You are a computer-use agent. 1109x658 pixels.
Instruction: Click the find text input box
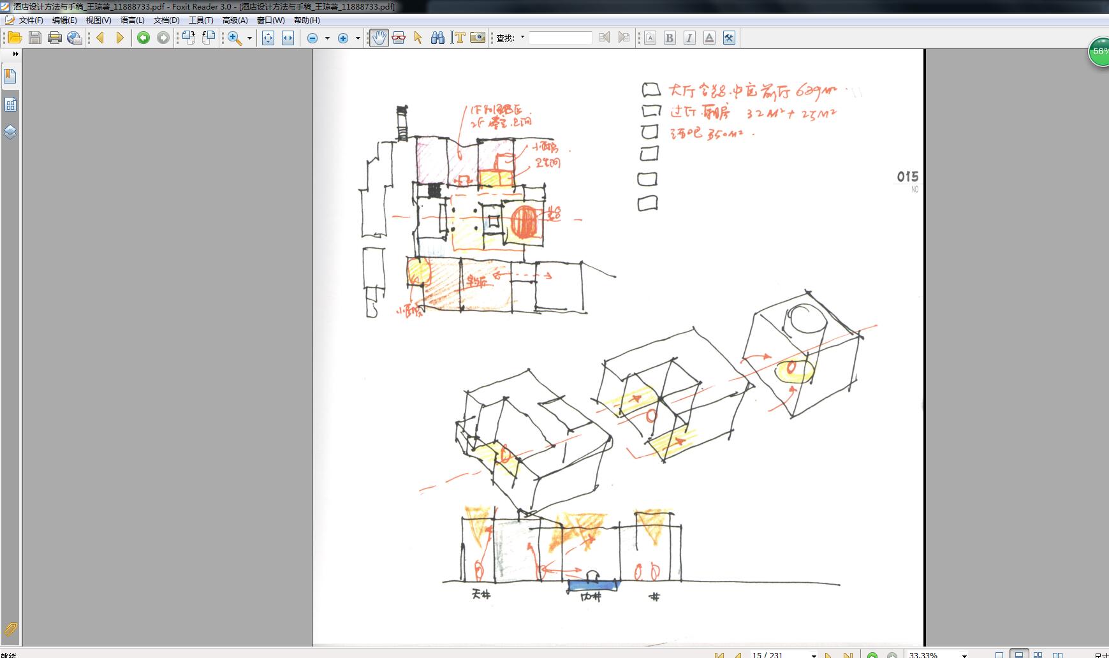click(561, 38)
